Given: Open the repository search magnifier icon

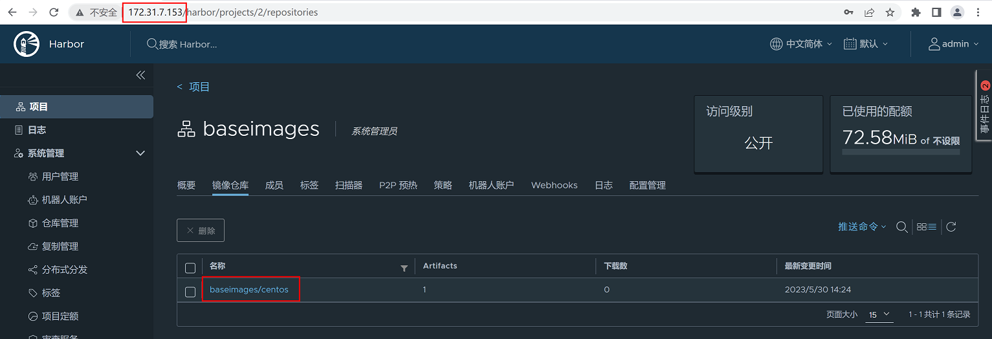Looking at the screenshot, I should point(901,226).
